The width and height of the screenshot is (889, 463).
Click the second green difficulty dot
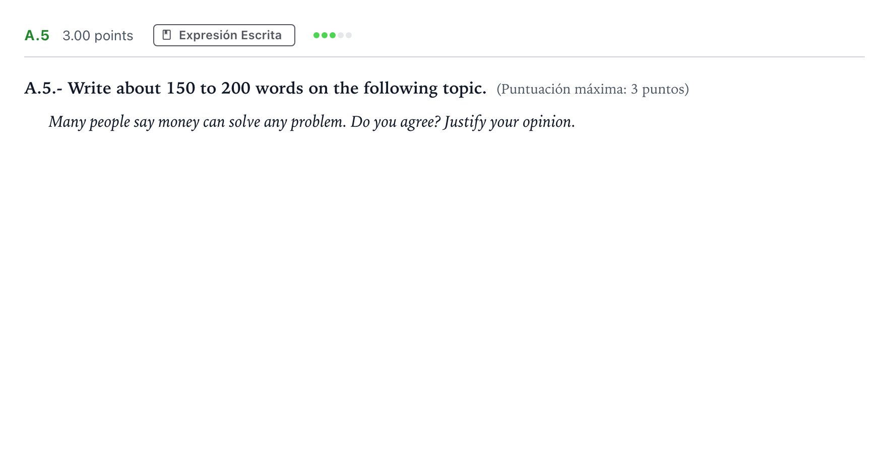[325, 35]
